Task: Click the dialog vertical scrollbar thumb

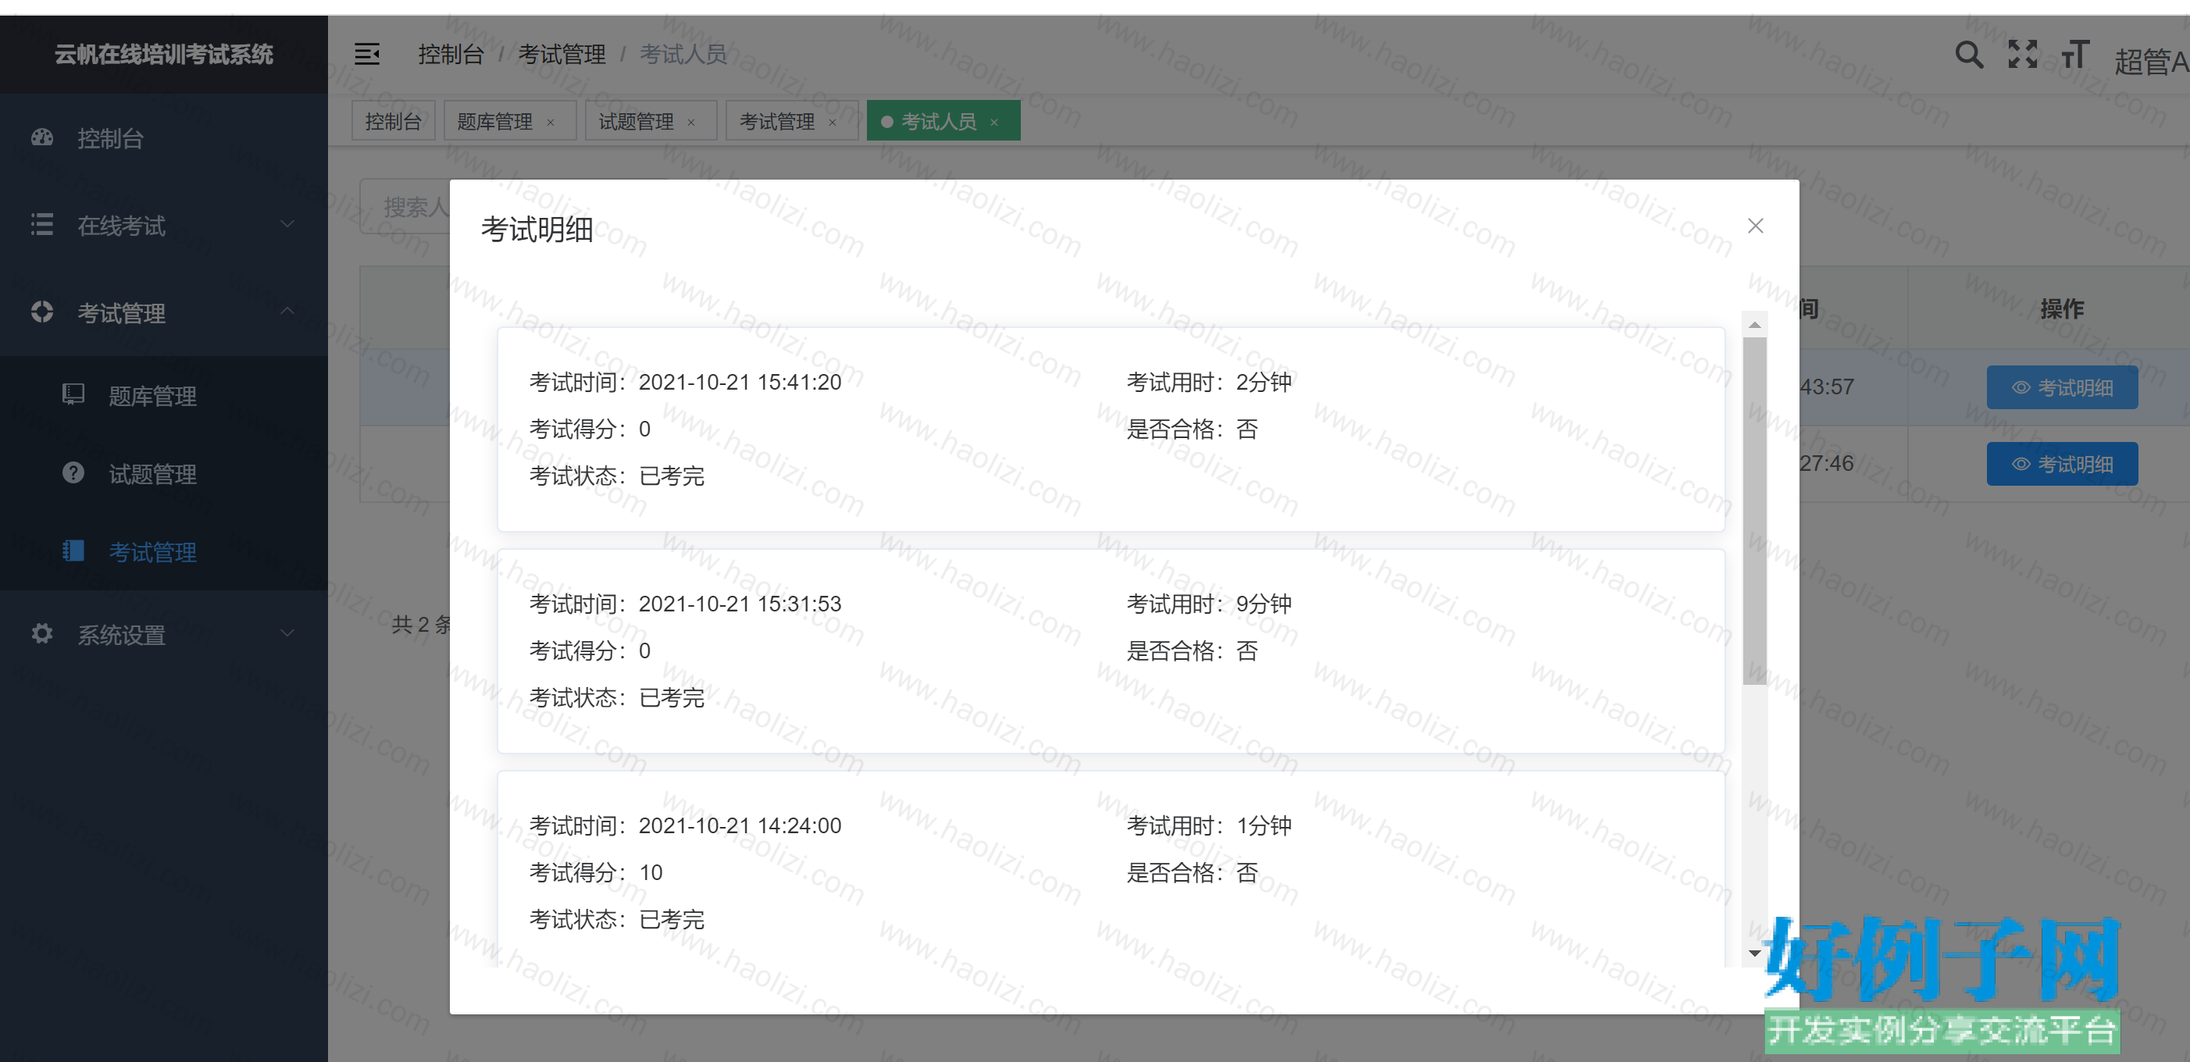Action: click(x=1755, y=510)
